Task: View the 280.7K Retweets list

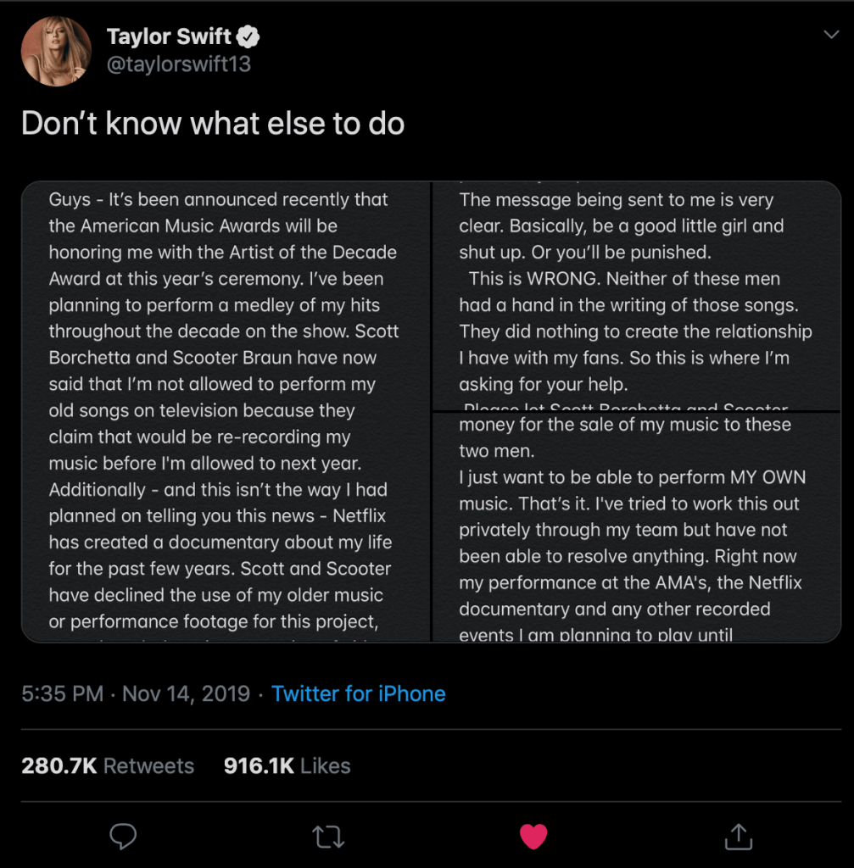Action: 108,765
